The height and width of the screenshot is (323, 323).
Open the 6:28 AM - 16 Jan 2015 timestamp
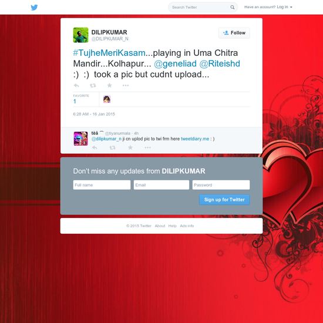point(94,114)
